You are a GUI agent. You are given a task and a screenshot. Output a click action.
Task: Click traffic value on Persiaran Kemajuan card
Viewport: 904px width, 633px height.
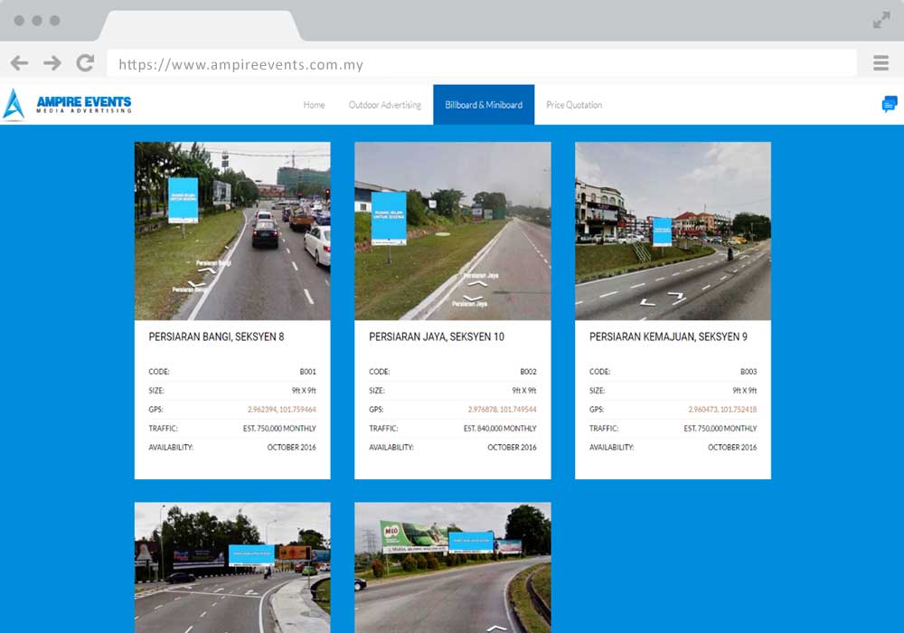(720, 429)
